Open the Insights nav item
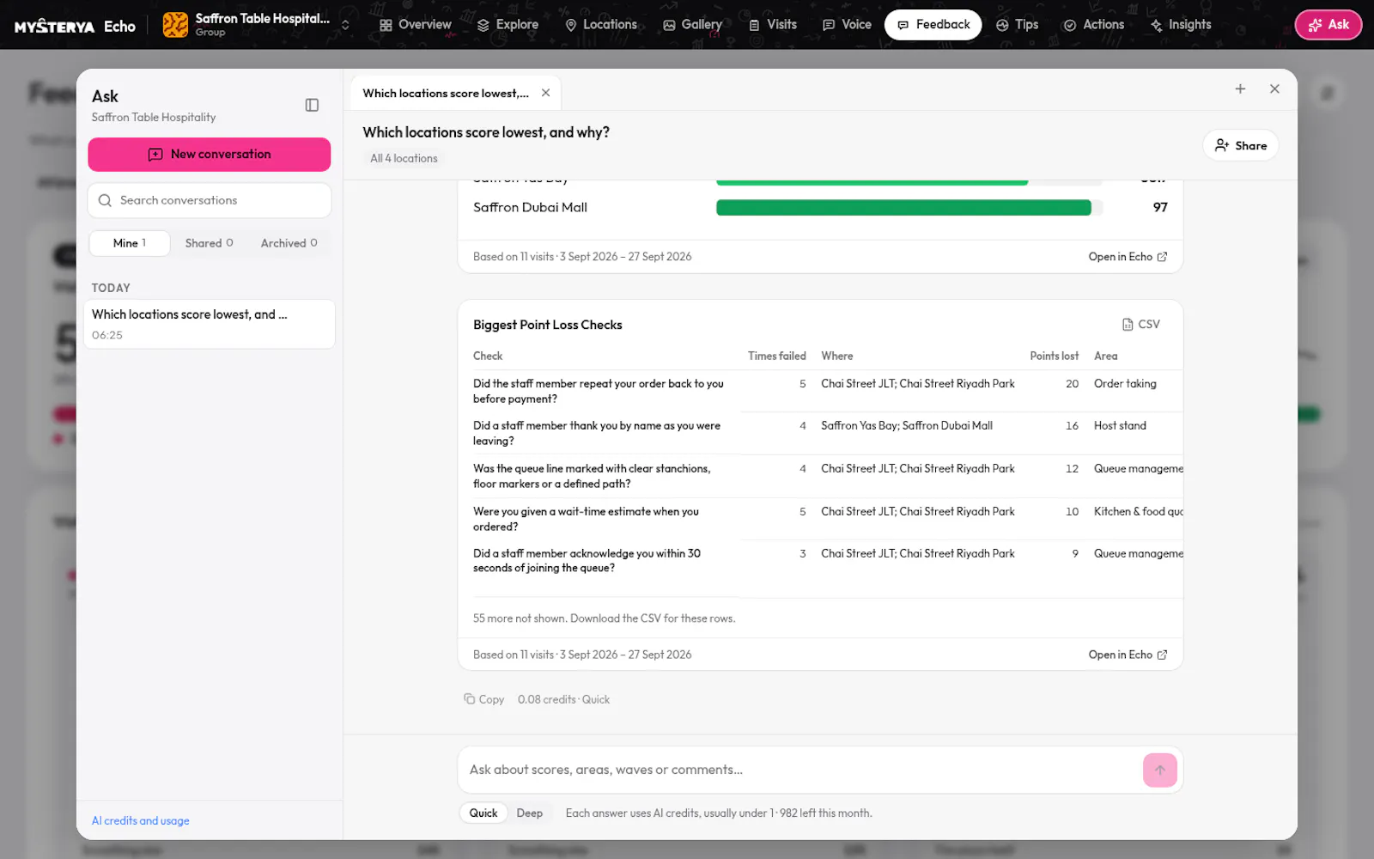 pos(1180,25)
